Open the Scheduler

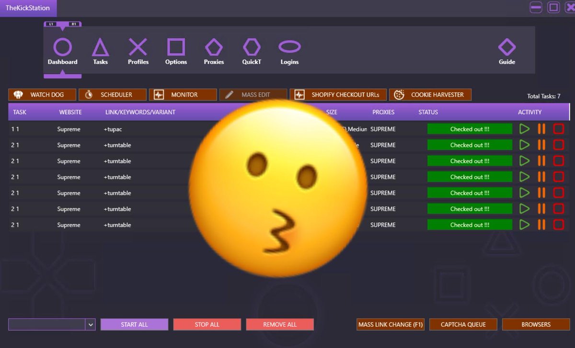click(112, 95)
